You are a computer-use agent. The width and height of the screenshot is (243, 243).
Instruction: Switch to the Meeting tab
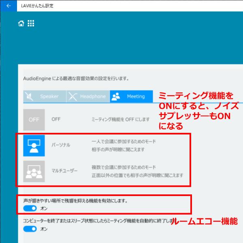click(131, 96)
